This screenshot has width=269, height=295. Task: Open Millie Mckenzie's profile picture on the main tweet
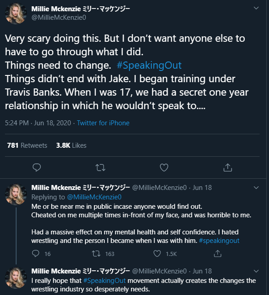(x=16, y=13)
